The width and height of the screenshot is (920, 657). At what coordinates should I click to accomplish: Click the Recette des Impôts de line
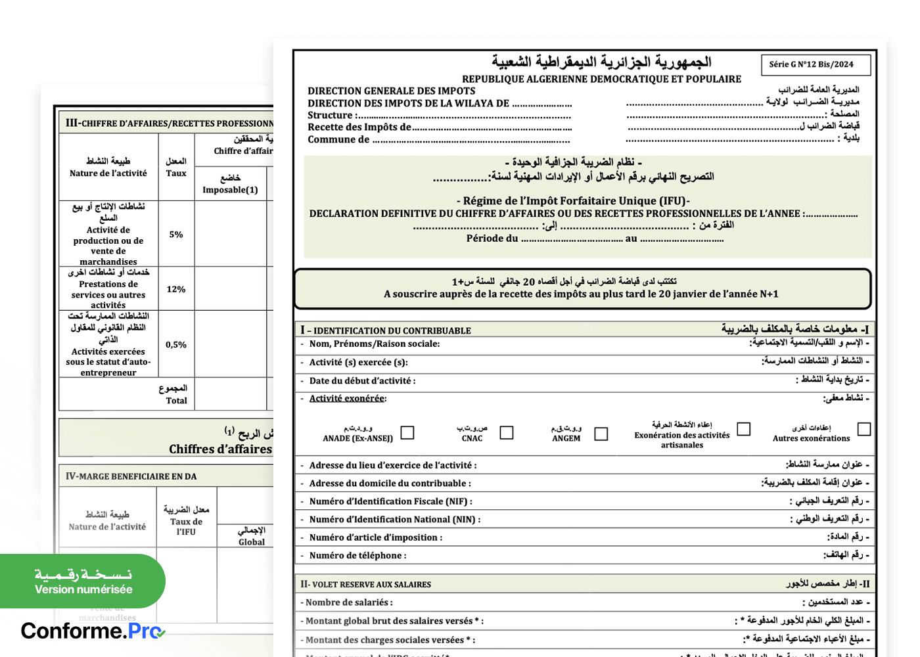(440, 127)
